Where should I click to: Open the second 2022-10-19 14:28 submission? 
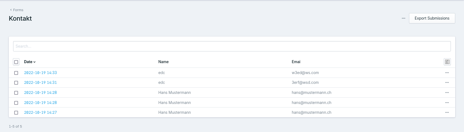point(40,103)
